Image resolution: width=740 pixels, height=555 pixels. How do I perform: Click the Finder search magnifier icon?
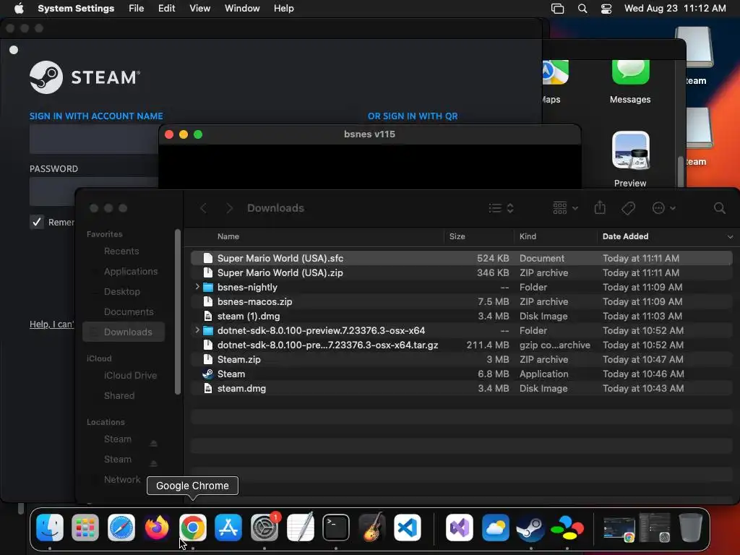tap(719, 208)
